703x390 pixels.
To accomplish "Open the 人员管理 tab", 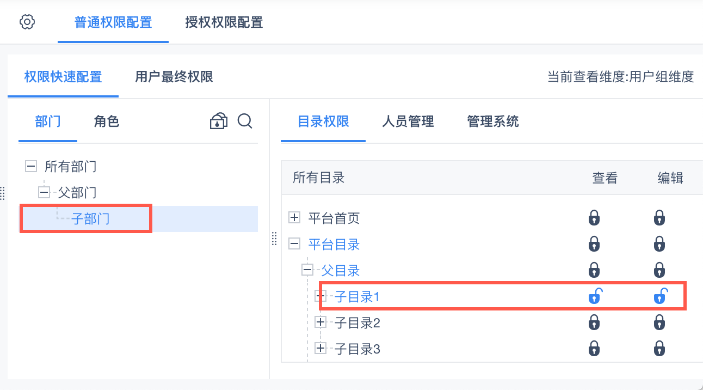I will click(x=408, y=121).
